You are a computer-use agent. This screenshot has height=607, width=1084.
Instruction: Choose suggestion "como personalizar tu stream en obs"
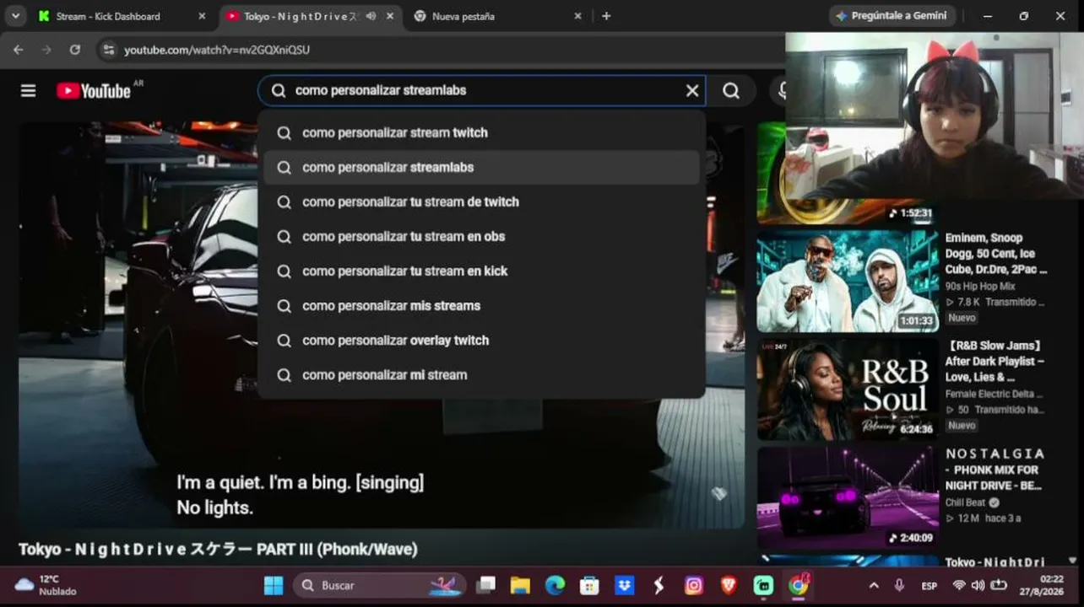click(x=482, y=236)
